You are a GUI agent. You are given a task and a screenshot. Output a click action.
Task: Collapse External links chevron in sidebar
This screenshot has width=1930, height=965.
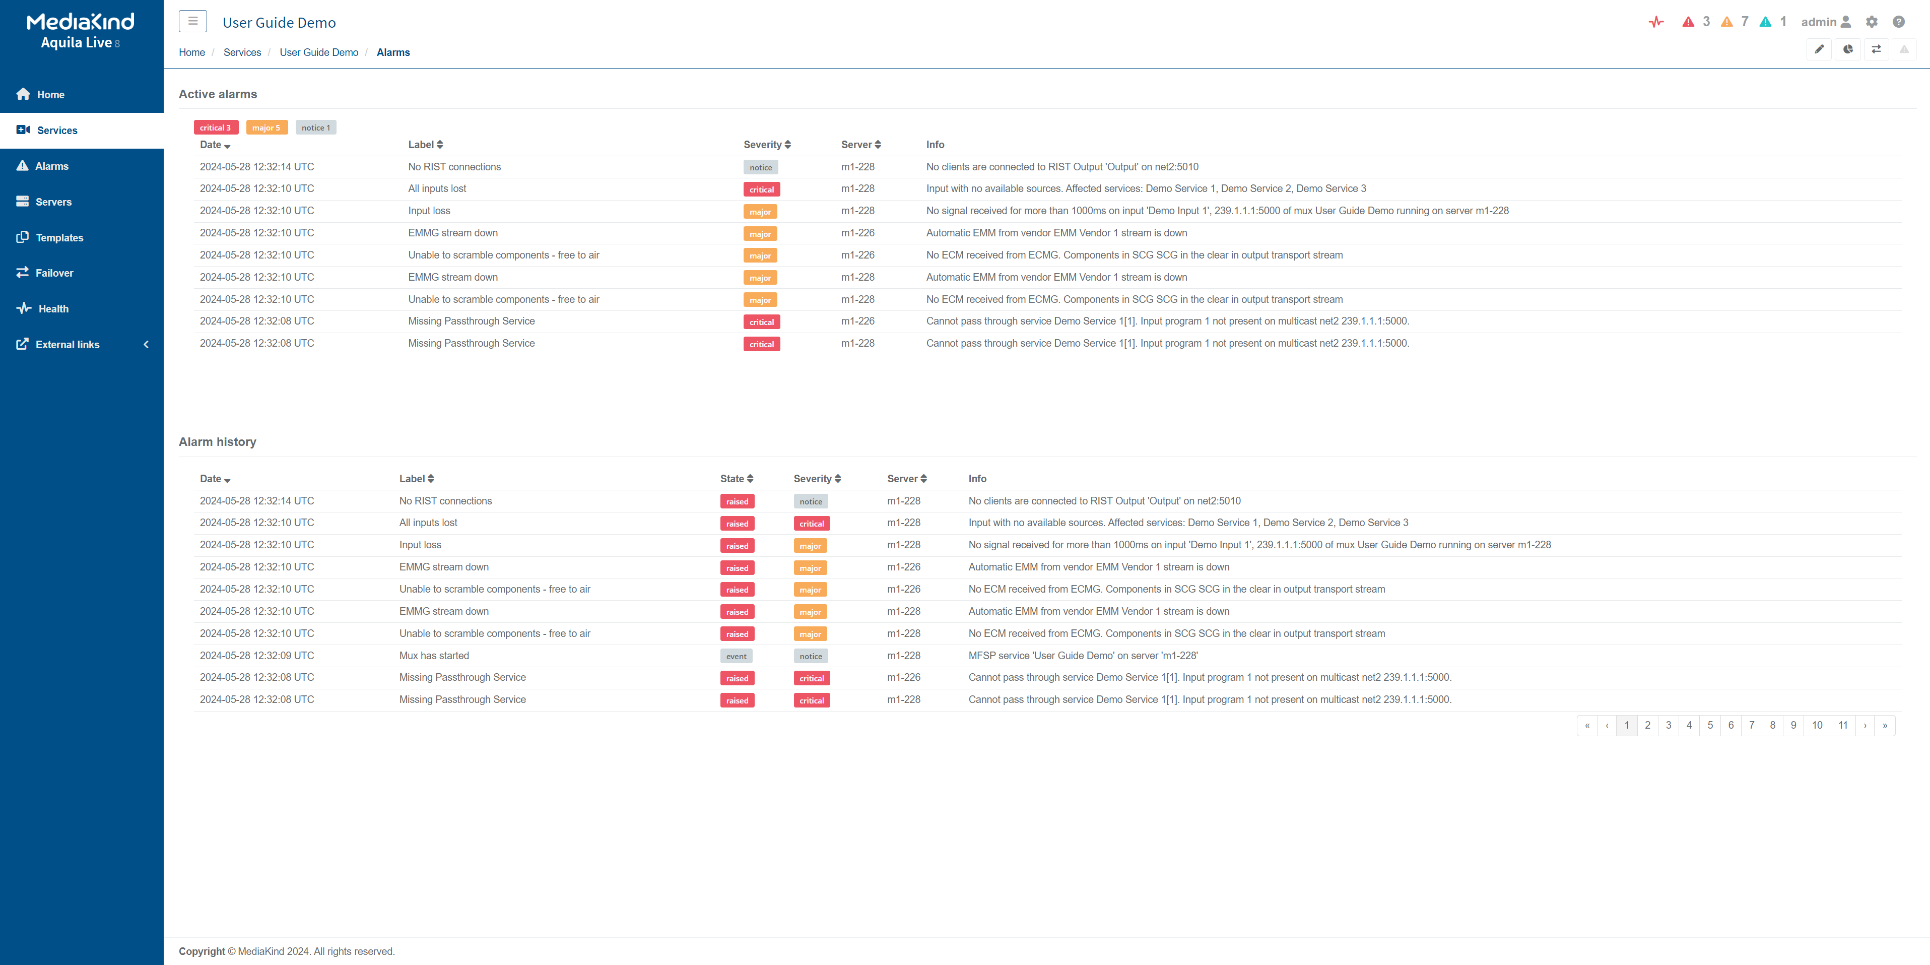point(146,345)
